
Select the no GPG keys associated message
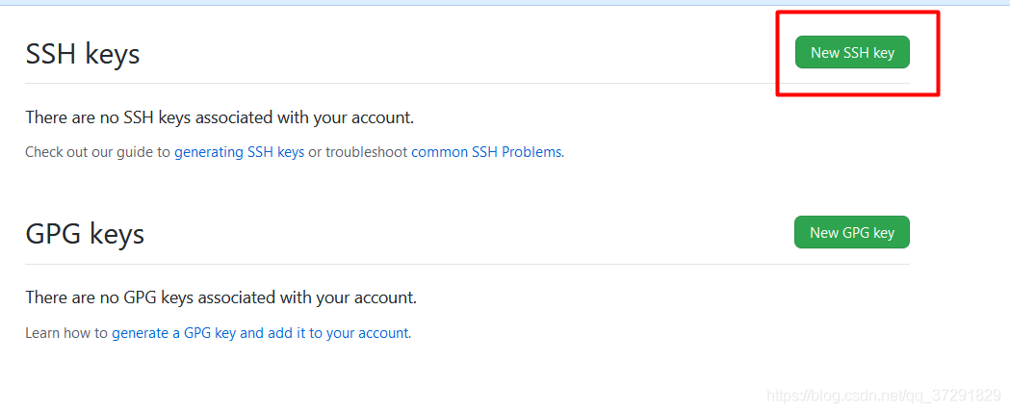point(220,297)
